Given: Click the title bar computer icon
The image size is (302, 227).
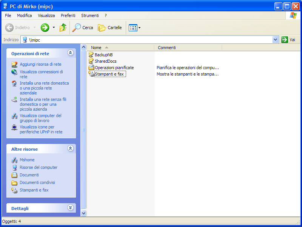Looking at the screenshot, I should (x=5, y=6).
